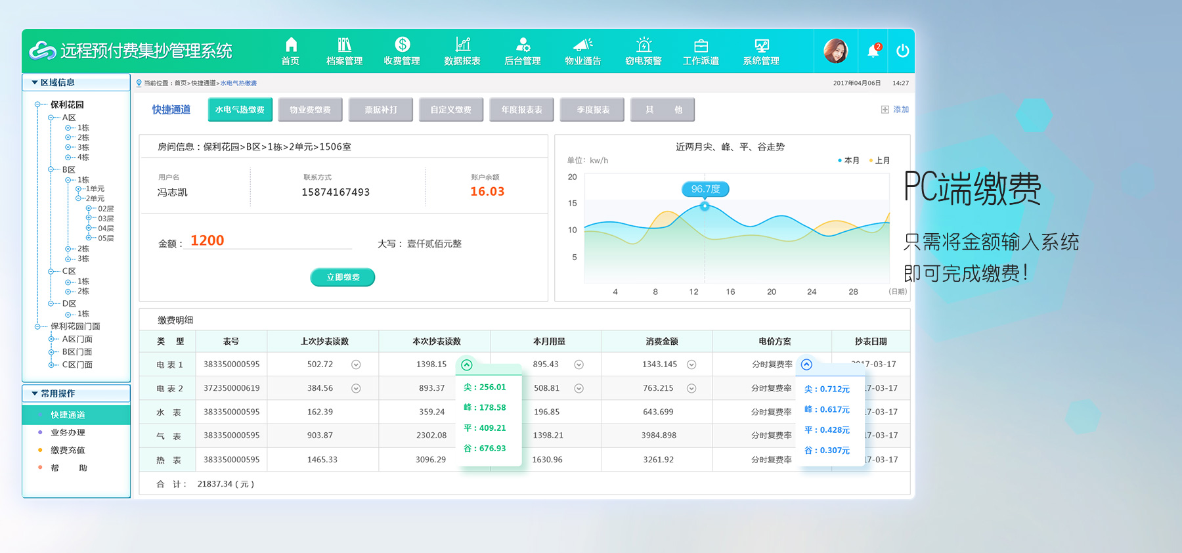Click the 添加 link
This screenshot has width=1182, height=553.
[896, 110]
